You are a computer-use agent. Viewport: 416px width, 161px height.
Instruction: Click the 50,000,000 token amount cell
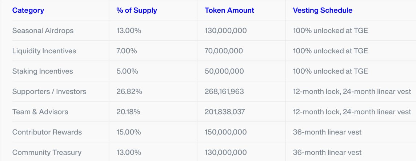[224, 71]
